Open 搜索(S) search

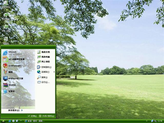(42, 77)
